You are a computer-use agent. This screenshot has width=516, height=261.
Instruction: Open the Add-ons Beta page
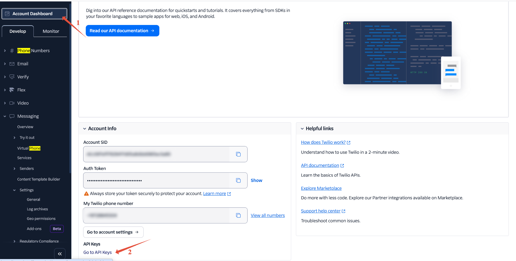[x=34, y=229]
